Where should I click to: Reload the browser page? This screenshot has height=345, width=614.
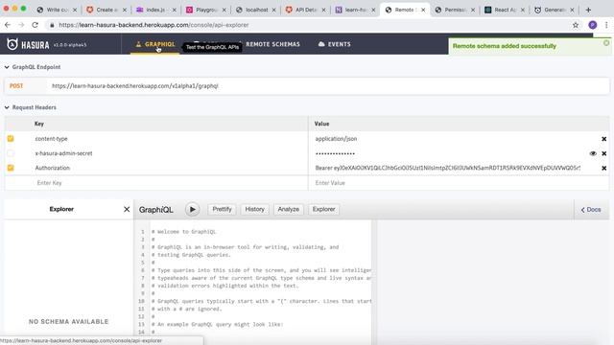pos(35,25)
